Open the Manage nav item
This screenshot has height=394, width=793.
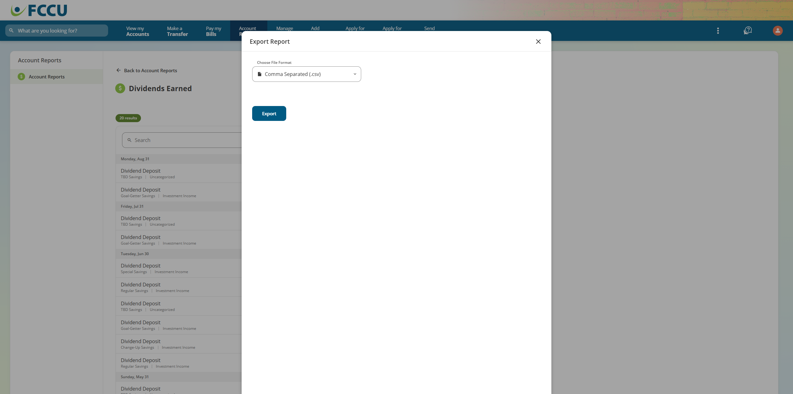(x=284, y=28)
